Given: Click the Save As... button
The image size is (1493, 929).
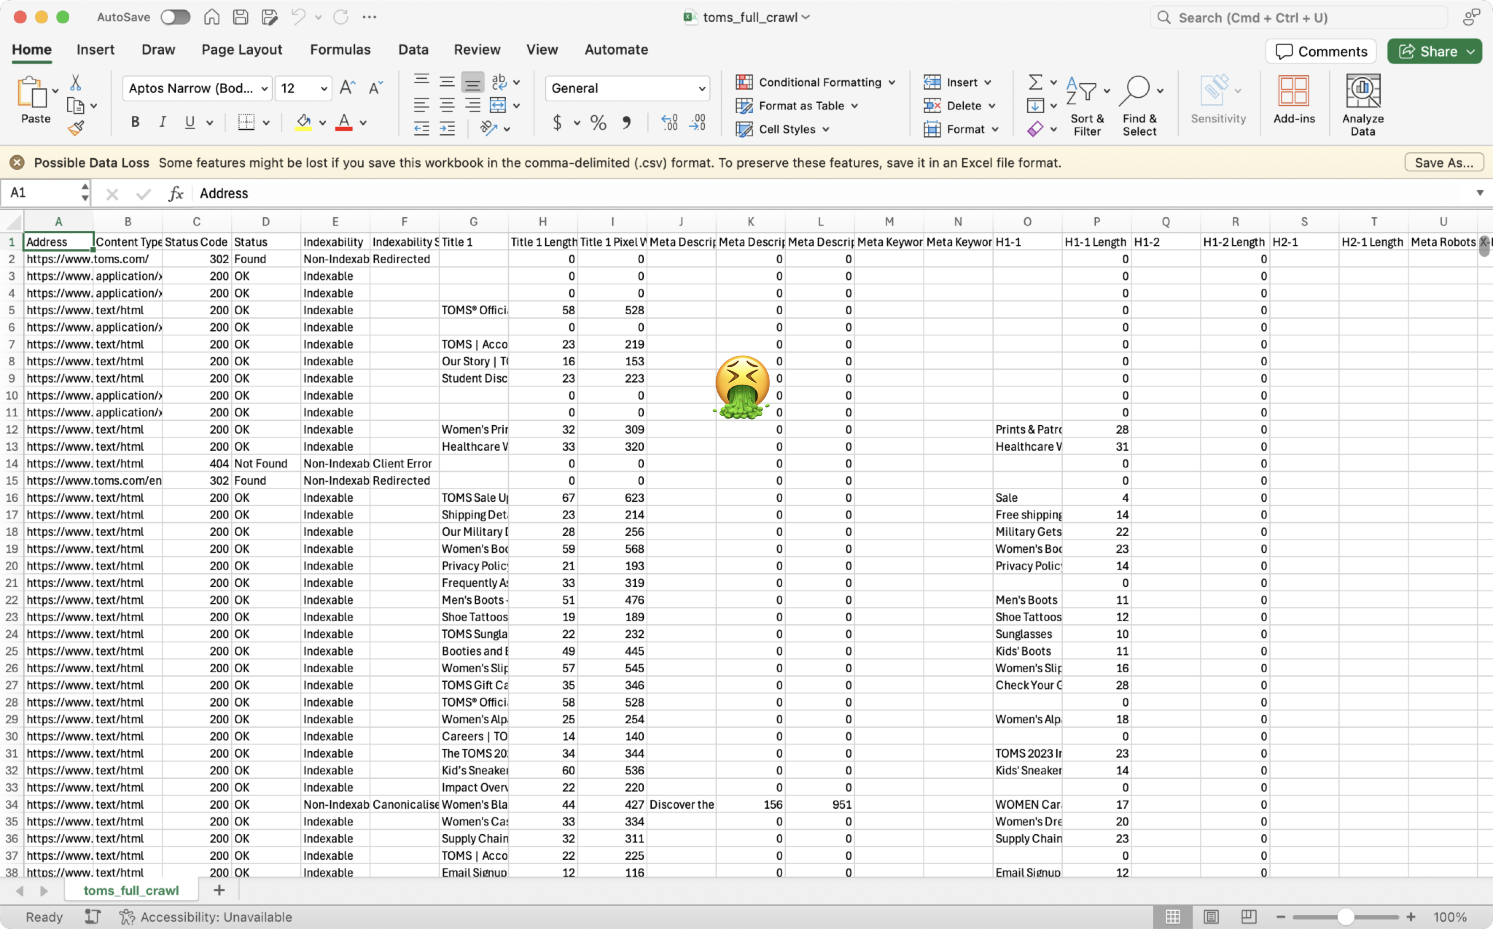Looking at the screenshot, I should click(1443, 162).
